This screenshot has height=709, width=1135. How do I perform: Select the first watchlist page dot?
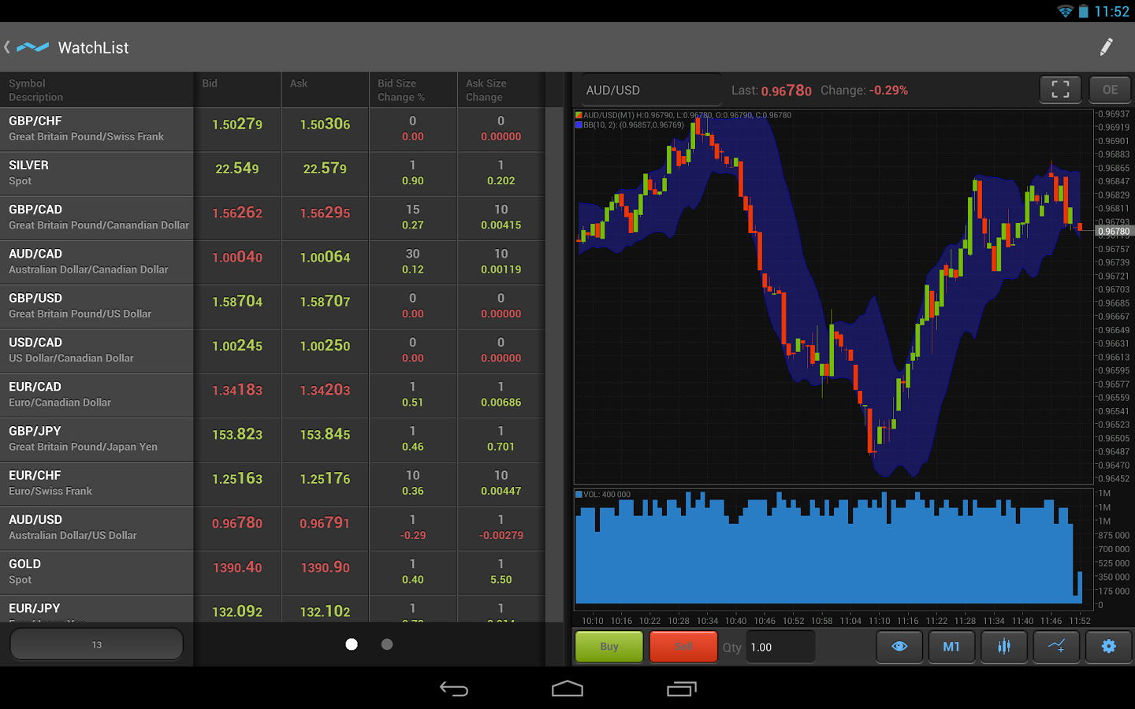(x=352, y=644)
